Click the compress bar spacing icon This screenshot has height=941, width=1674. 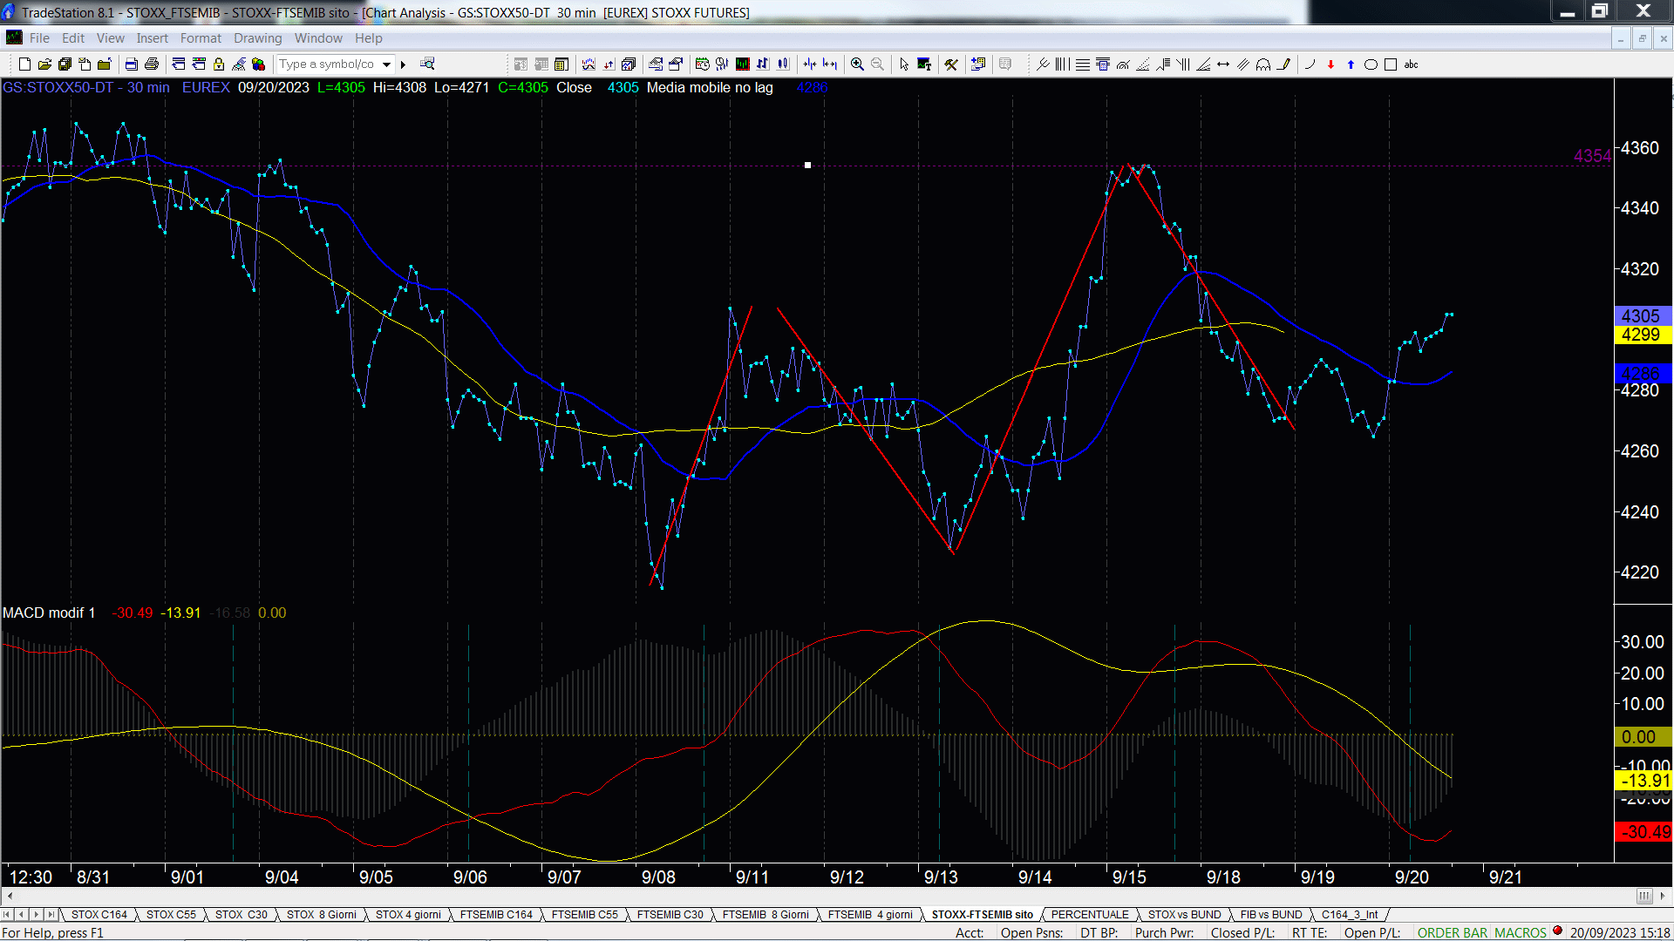810,64
